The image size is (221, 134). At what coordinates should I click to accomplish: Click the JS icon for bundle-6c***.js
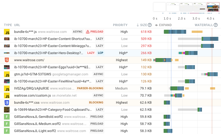[7, 32]
